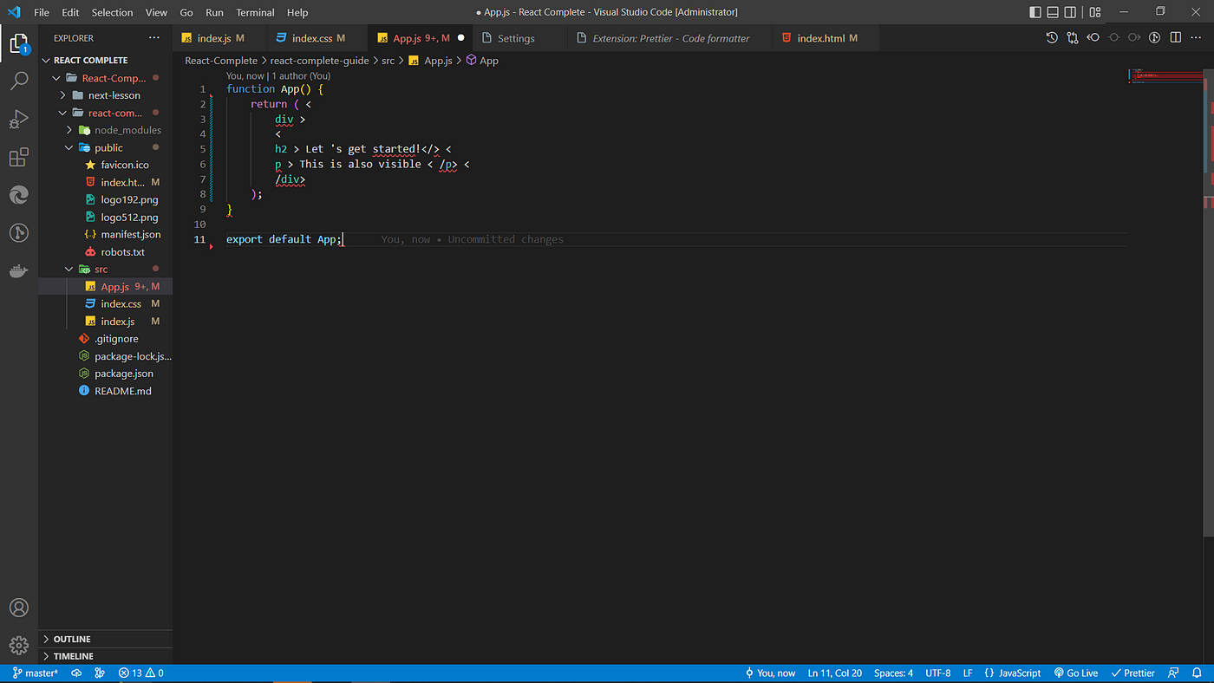Viewport: 1214px width, 683px height.
Task: Switch to the index.html tab
Action: click(x=820, y=38)
